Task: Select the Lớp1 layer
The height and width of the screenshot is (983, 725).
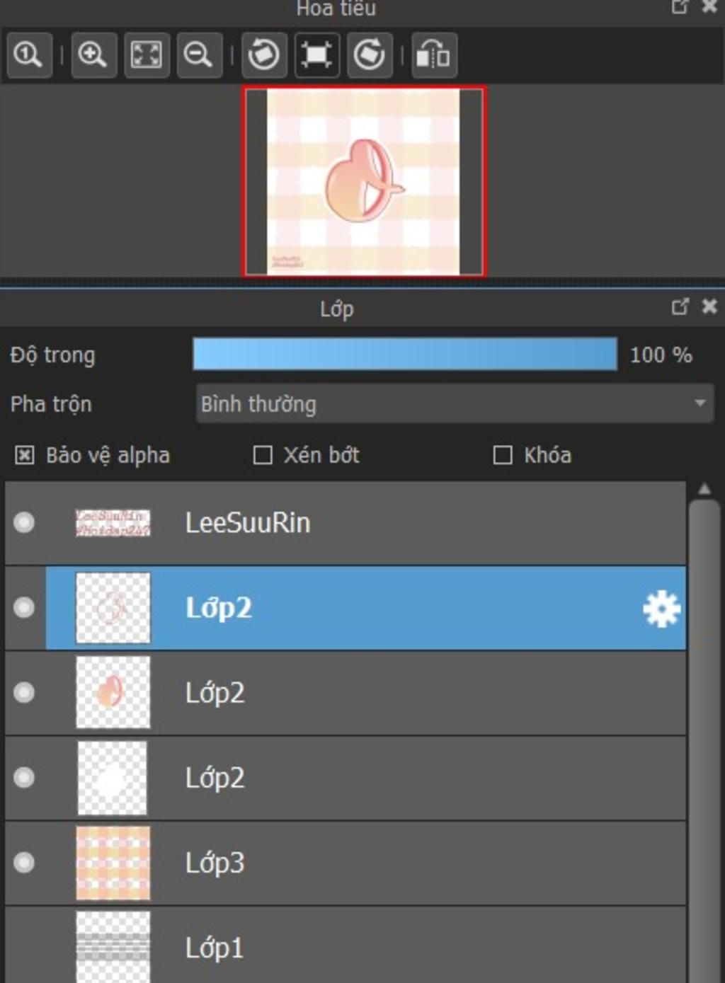Action: click(x=346, y=945)
